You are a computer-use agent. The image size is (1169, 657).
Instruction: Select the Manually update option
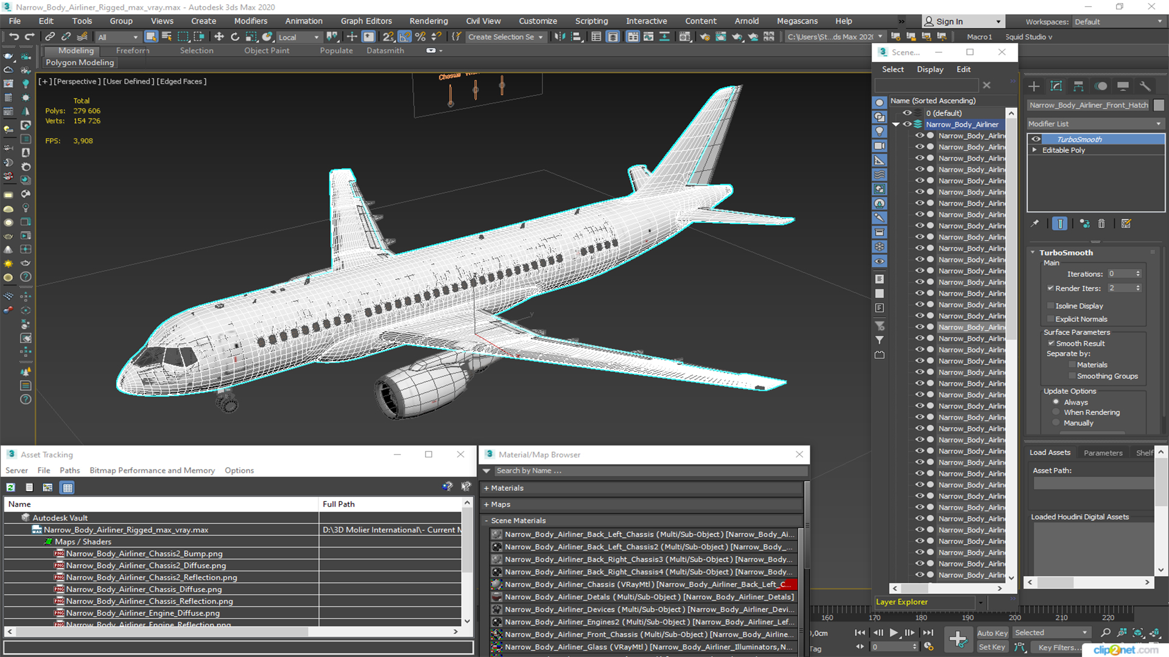coord(1056,423)
